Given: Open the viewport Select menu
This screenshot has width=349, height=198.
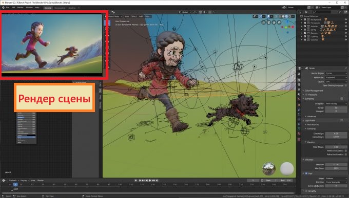Looking at the screenshot, I should (x=134, y=16).
